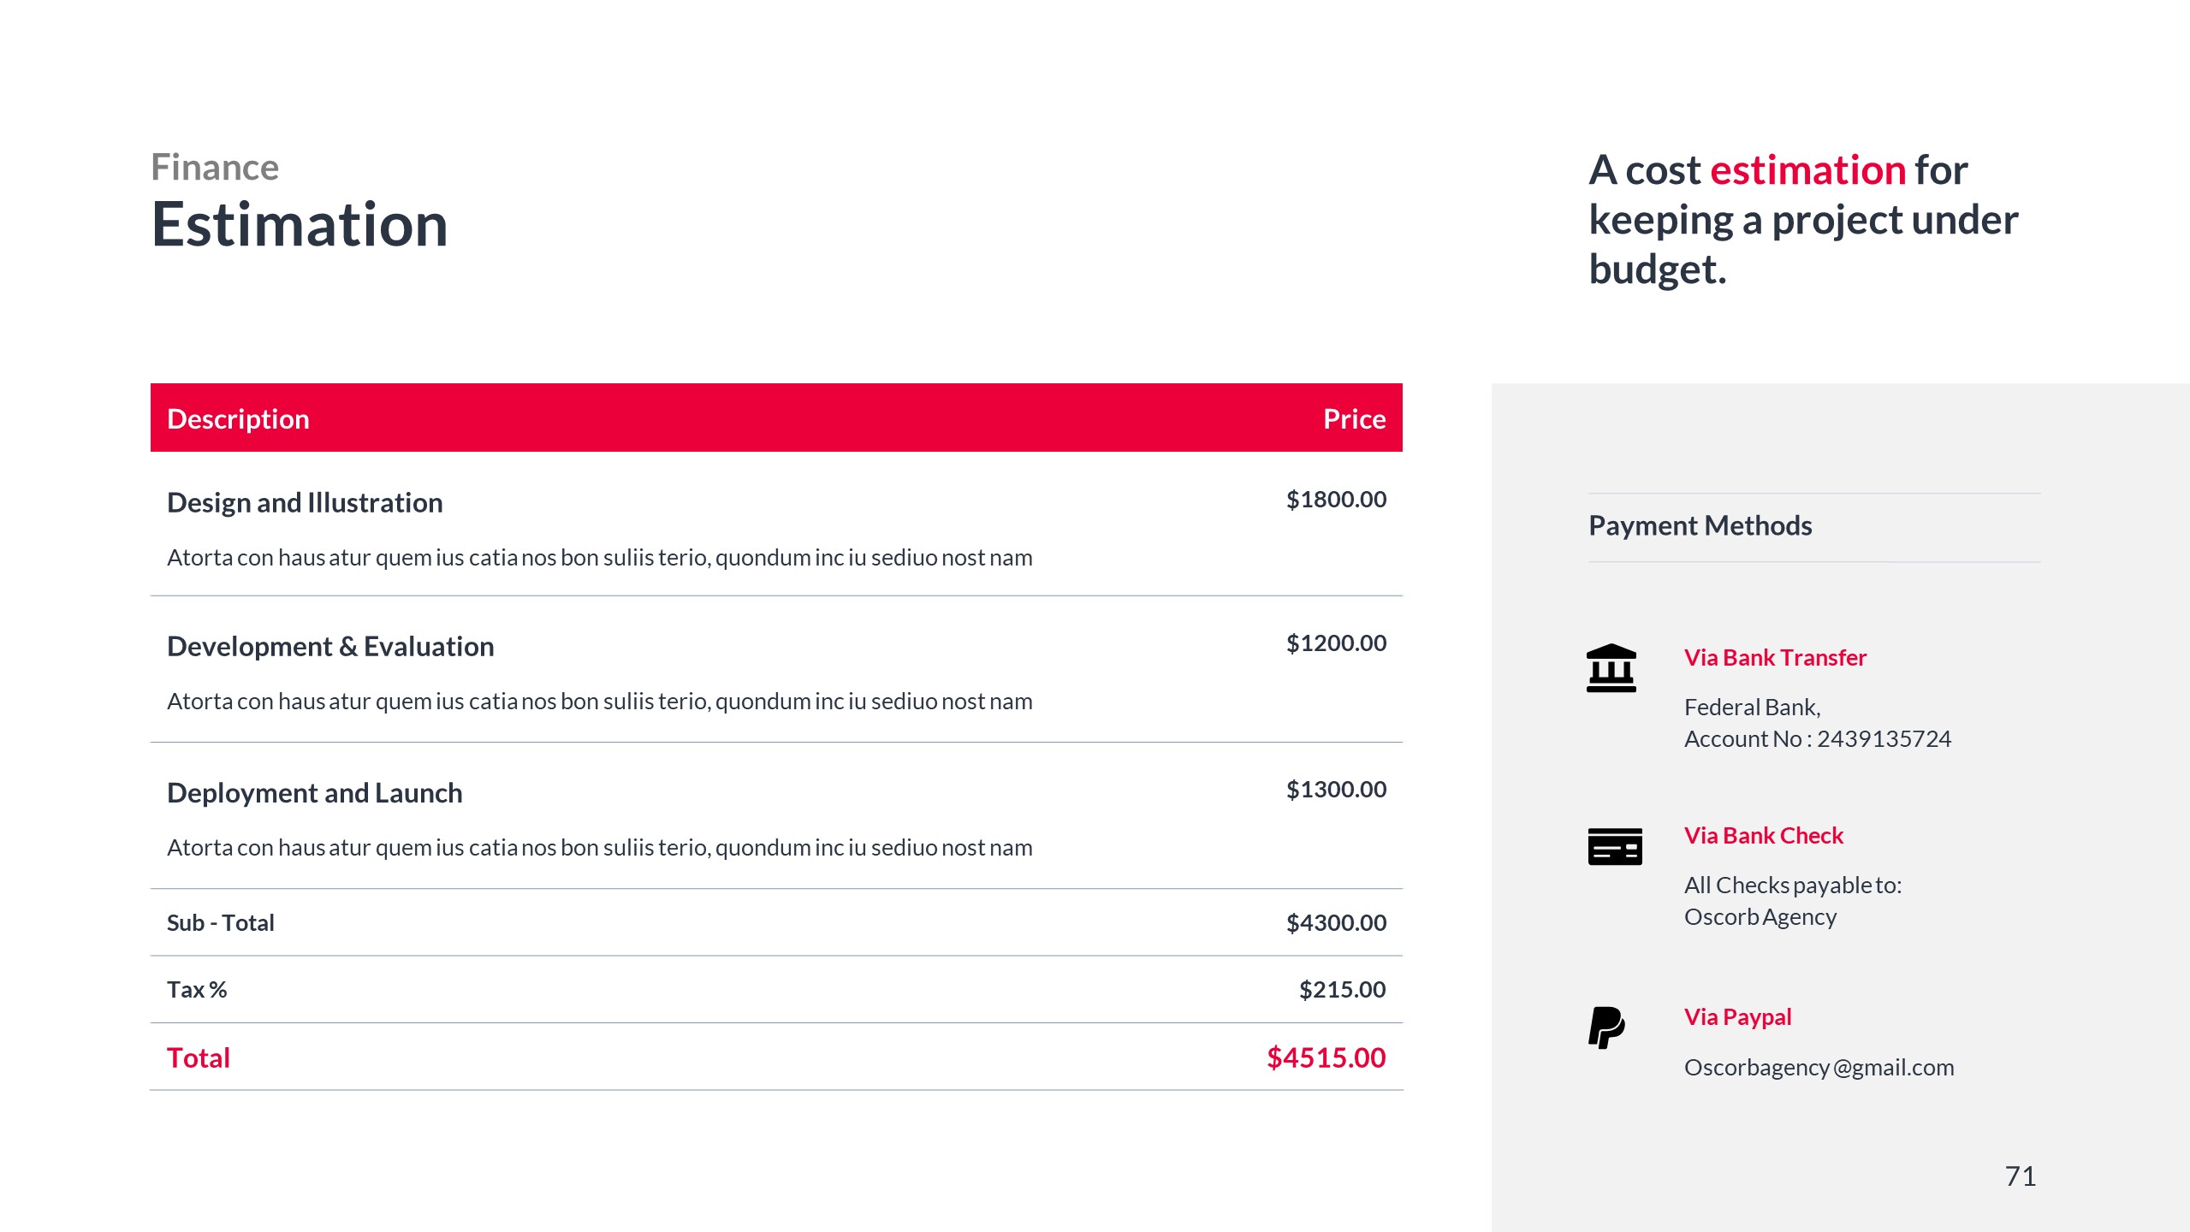Click the Description column header
This screenshot has height=1232, width=2190.
point(238,418)
